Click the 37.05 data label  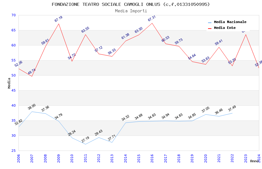[206, 110]
